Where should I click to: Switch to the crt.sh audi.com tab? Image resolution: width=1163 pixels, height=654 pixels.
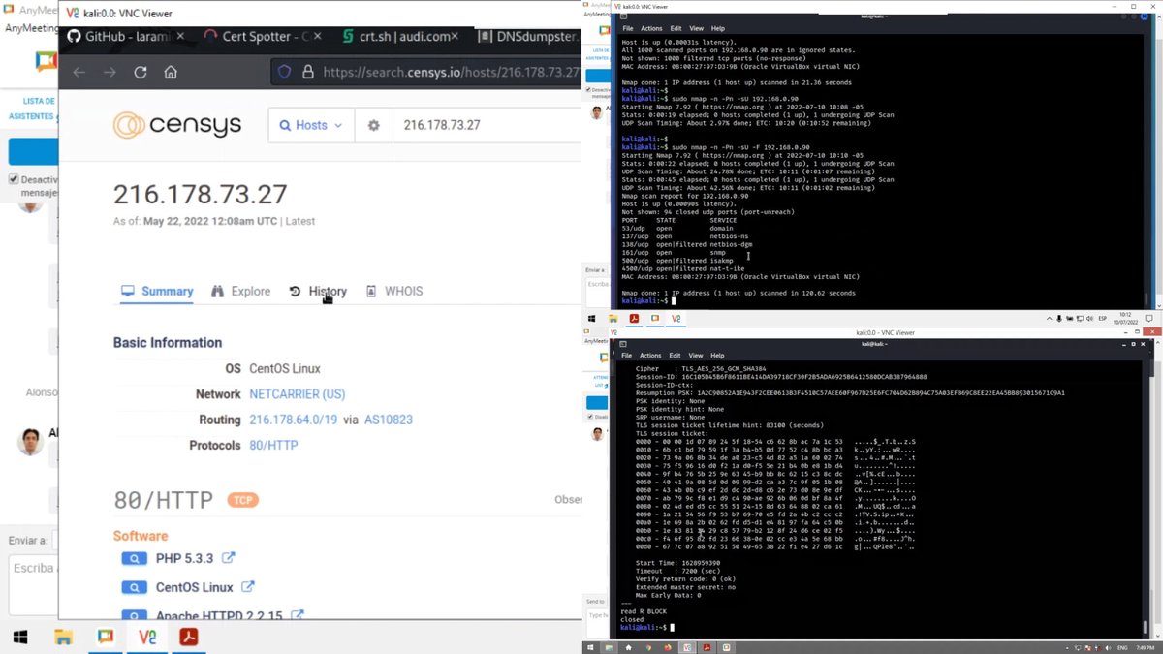click(401, 36)
